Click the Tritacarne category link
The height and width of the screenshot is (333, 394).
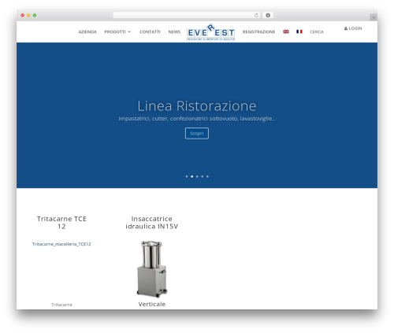pyautogui.click(x=61, y=305)
